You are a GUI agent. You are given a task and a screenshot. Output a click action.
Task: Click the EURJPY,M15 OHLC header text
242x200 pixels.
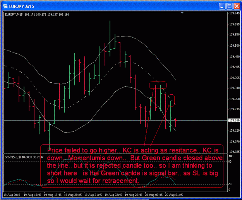tap(37, 14)
